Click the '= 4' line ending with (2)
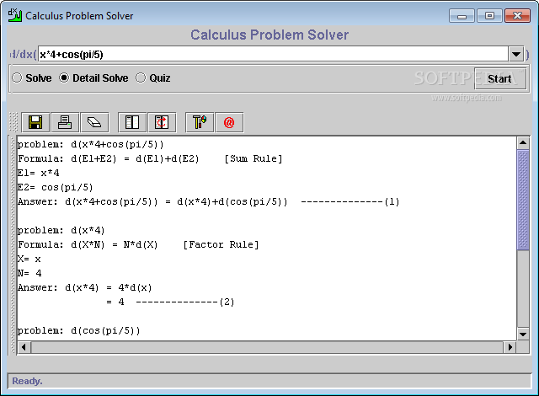 [170, 302]
